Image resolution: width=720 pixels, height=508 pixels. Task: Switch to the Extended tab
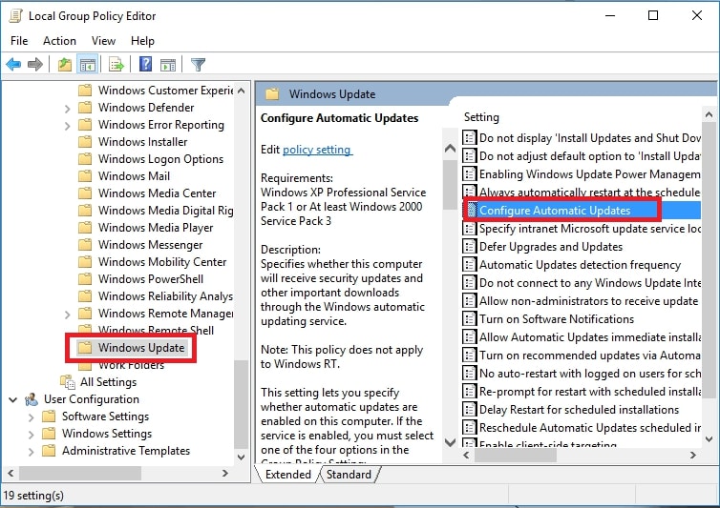click(x=288, y=474)
